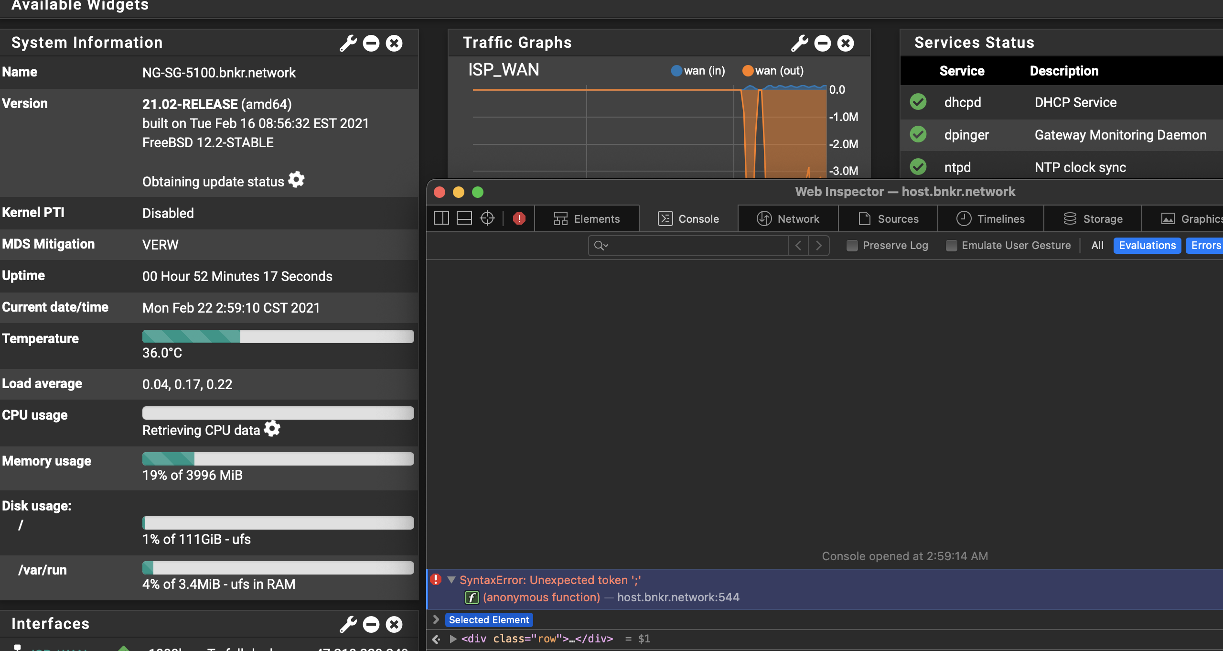The height and width of the screenshot is (651, 1223).
Task: Open System Information widget settings wrench
Action: [x=348, y=43]
